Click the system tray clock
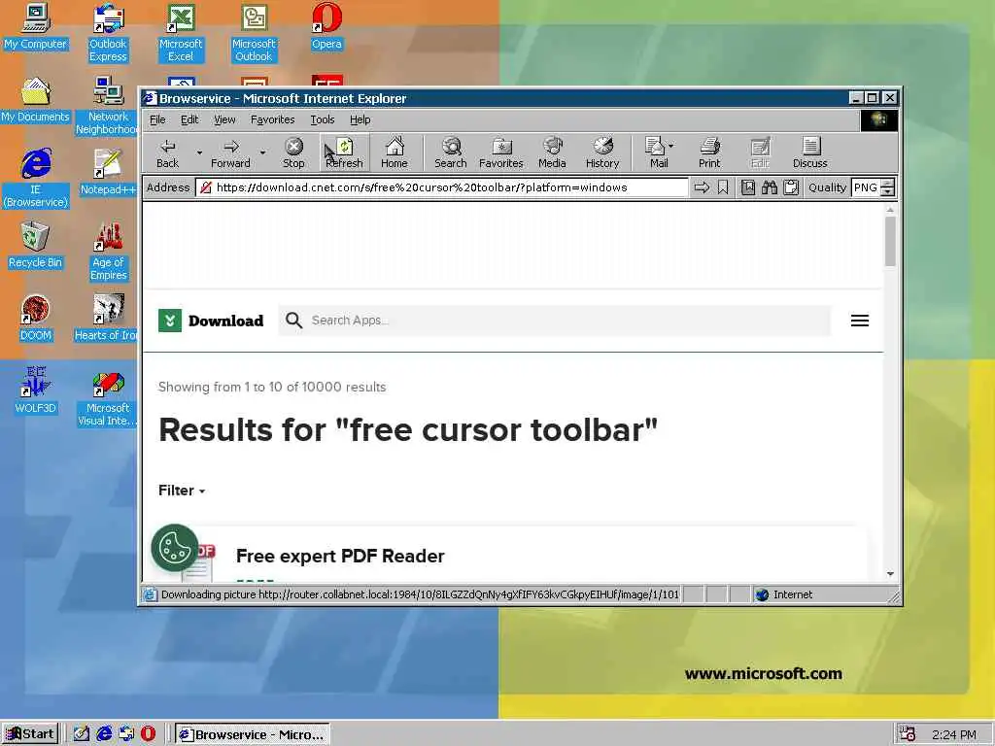Screen dimensions: 995x746 tap(954, 734)
